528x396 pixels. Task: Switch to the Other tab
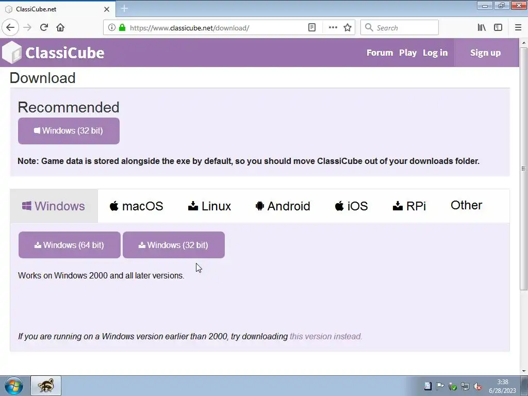point(466,205)
